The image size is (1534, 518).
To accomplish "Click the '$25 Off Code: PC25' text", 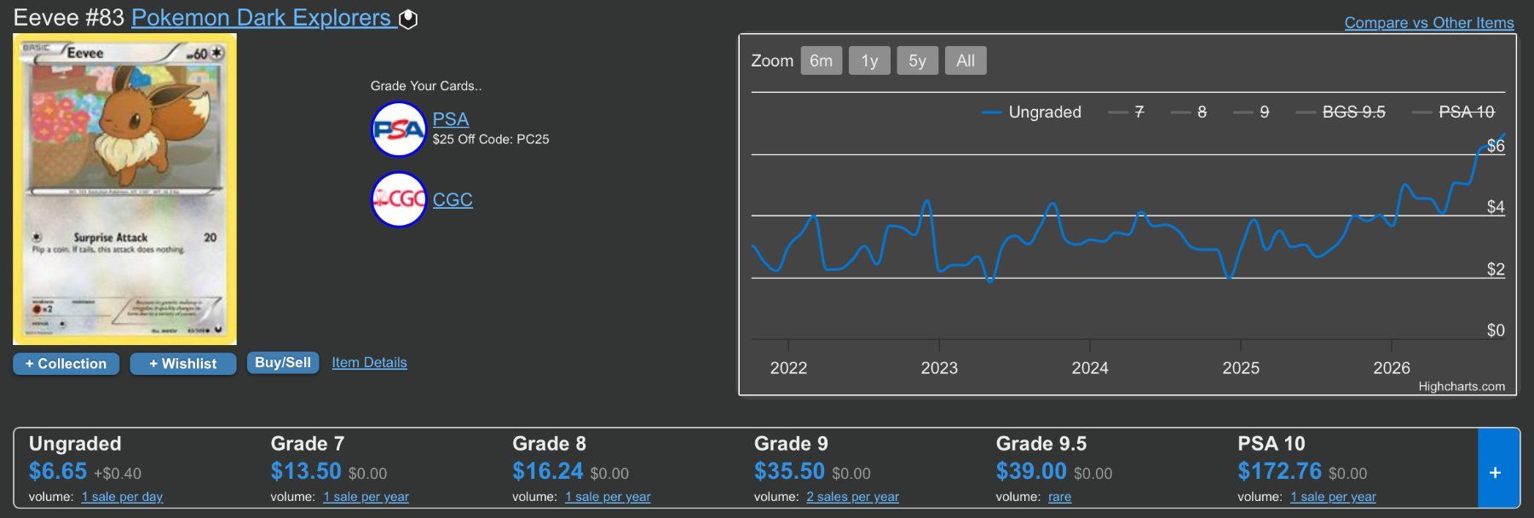I will click(x=491, y=140).
